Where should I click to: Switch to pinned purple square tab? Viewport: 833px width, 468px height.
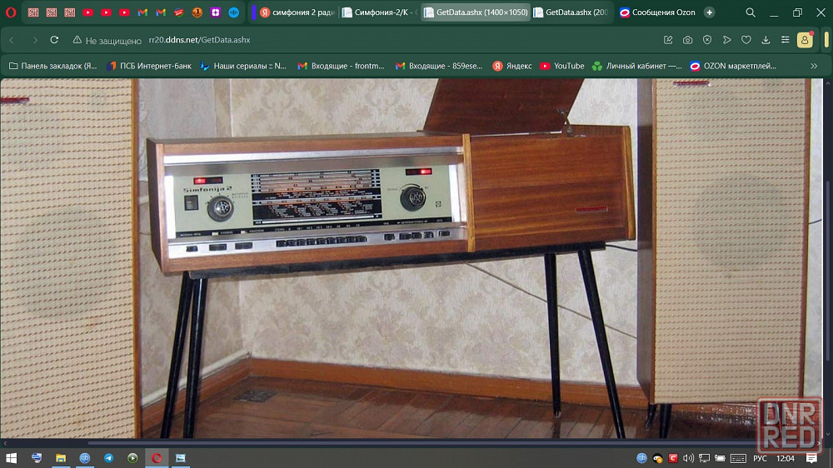coord(215,12)
